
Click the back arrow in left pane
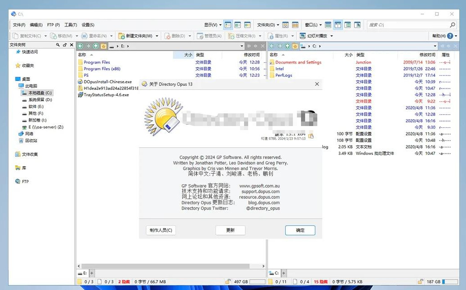(80, 46)
